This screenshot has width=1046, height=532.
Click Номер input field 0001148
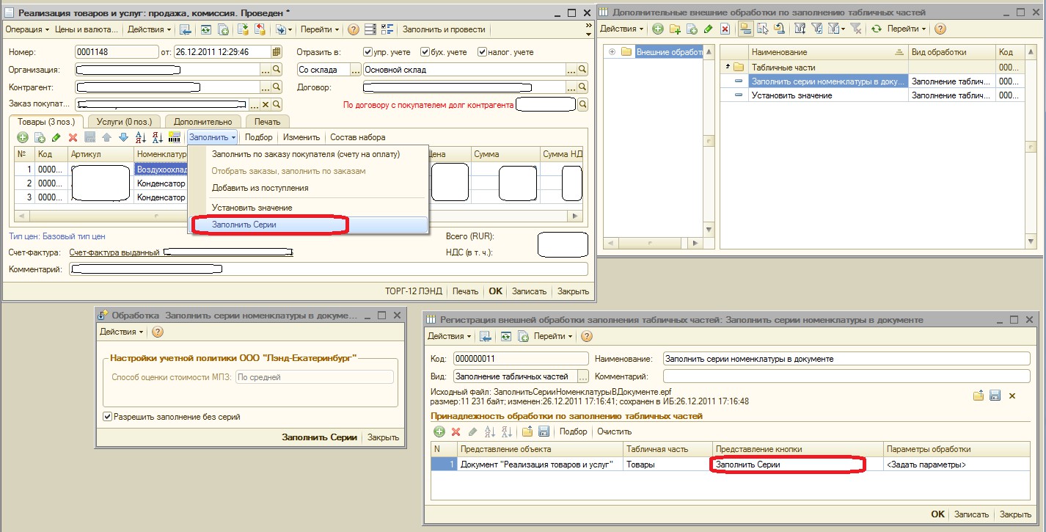click(x=116, y=52)
